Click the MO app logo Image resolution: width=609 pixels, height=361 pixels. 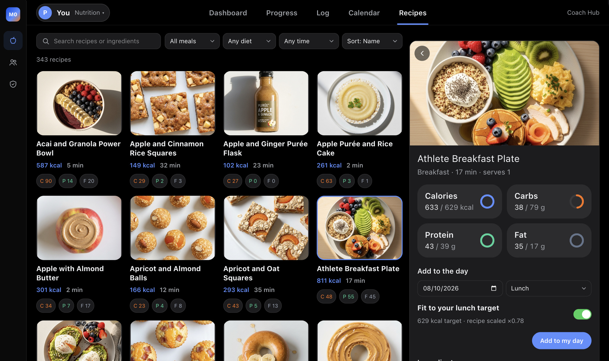[x=13, y=14]
